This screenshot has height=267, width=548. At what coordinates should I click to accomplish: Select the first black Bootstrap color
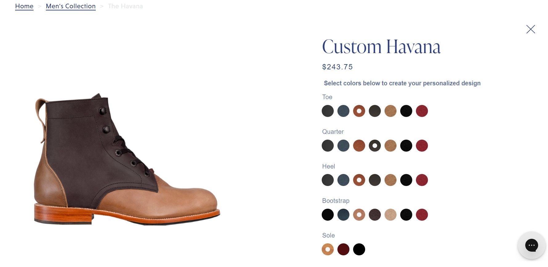328,215
